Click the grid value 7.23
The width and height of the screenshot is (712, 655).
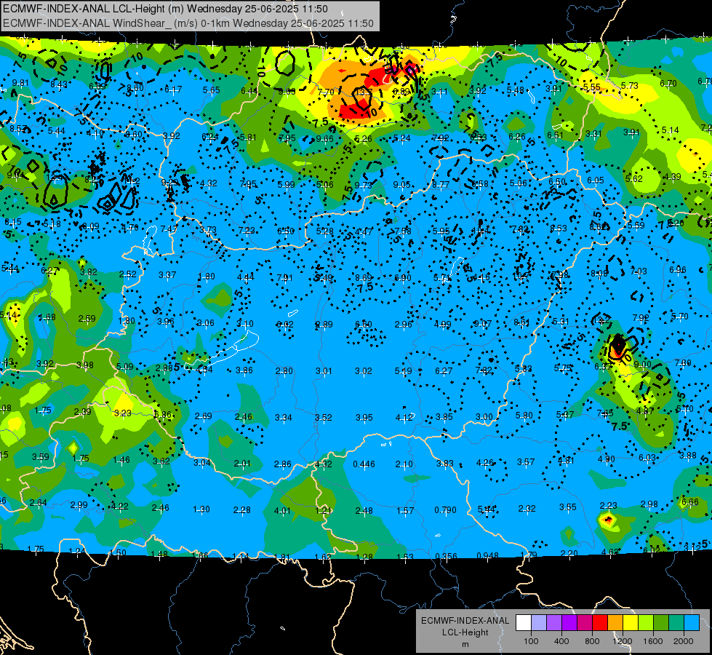pos(247,231)
